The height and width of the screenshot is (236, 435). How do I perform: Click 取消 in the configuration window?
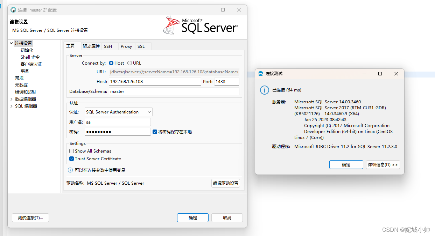click(227, 217)
